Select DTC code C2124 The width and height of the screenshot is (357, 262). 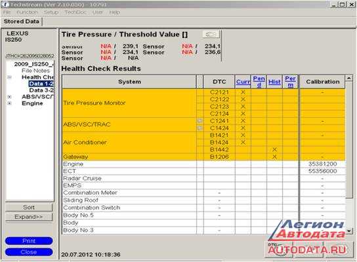coord(219,113)
